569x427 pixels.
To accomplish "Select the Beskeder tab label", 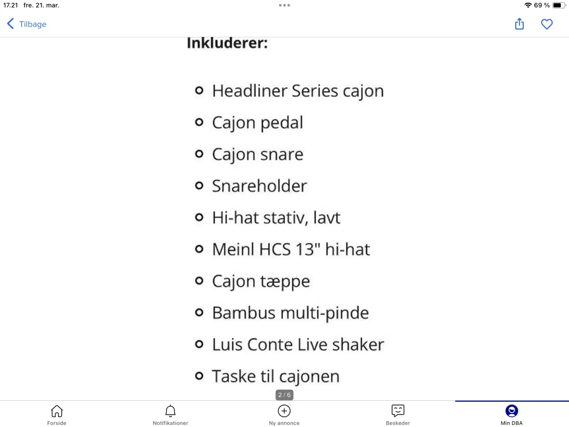I will tap(398, 423).
